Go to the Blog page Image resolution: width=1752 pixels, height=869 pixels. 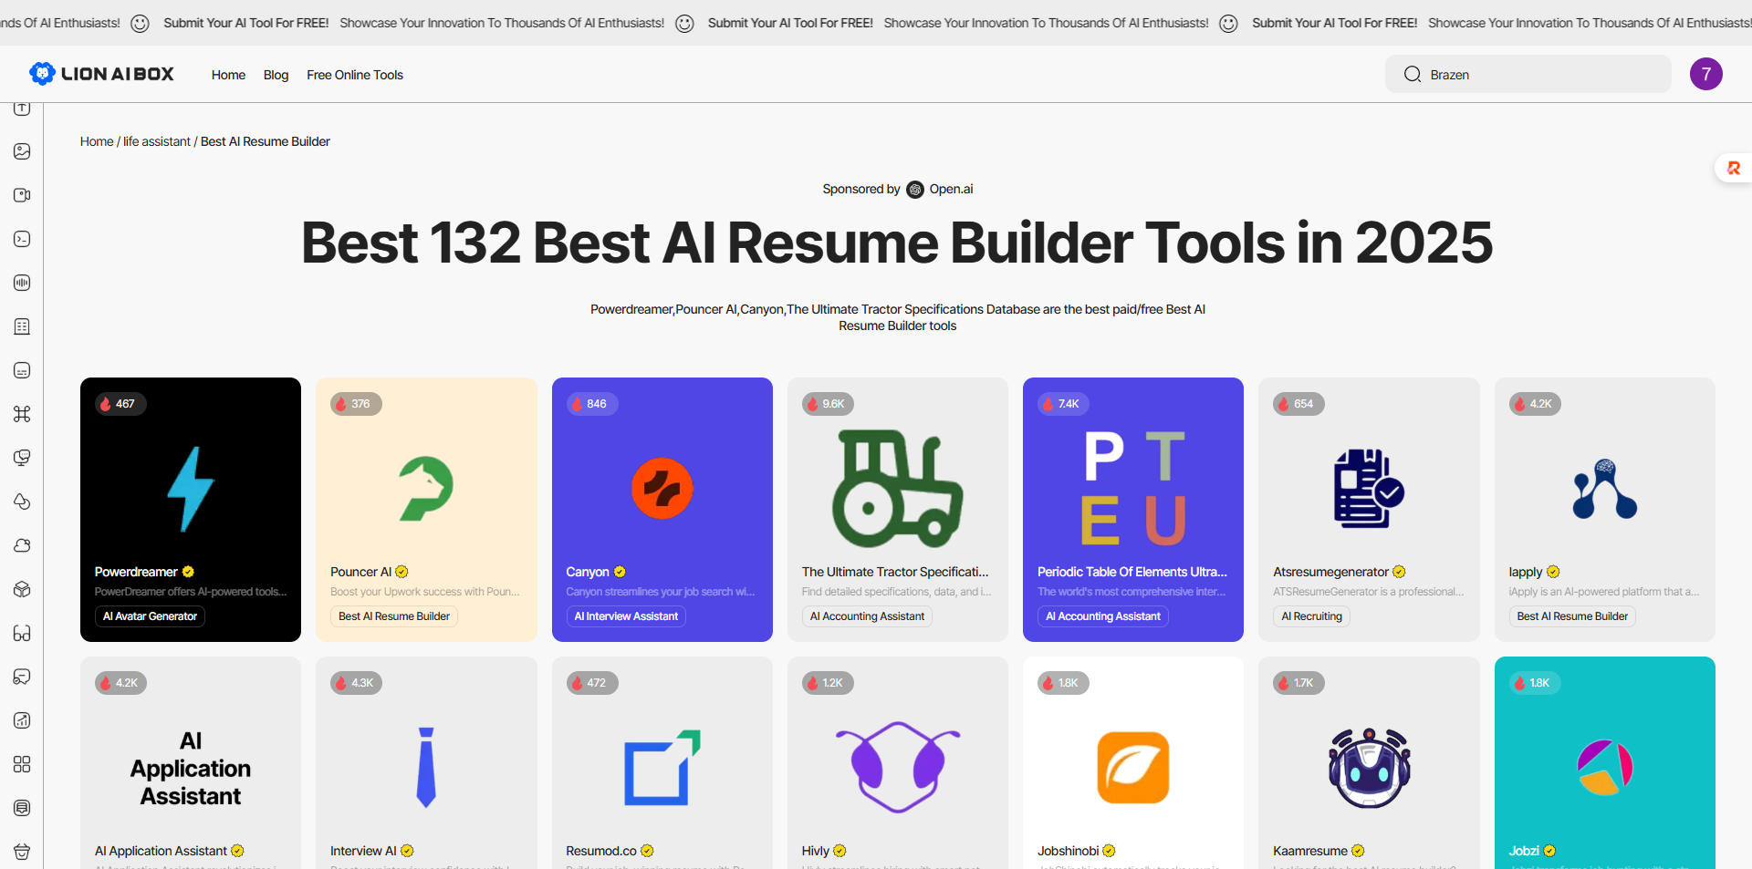276,75
